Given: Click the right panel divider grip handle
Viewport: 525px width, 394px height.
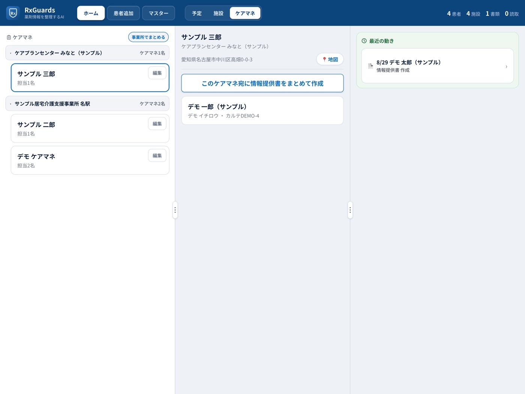Looking at the screenshot, I should [x=350, y=210].
